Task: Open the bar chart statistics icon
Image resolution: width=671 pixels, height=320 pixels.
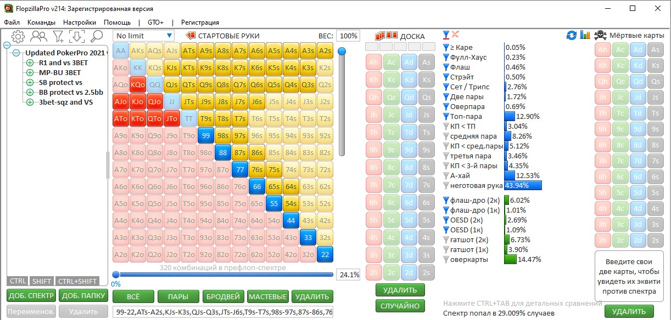Action: (x=585, y=35)
